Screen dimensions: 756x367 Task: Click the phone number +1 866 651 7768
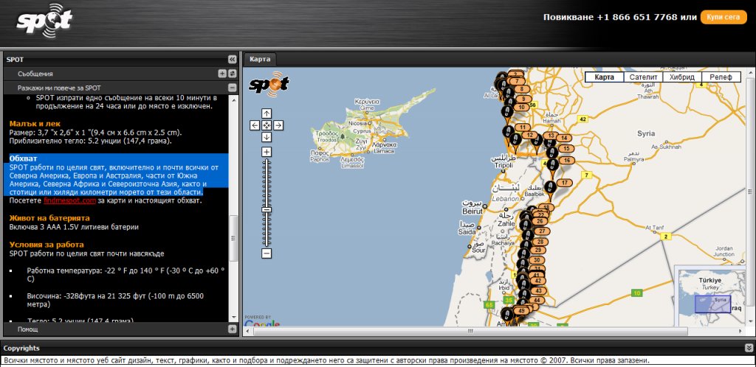(x=637, y=17)
